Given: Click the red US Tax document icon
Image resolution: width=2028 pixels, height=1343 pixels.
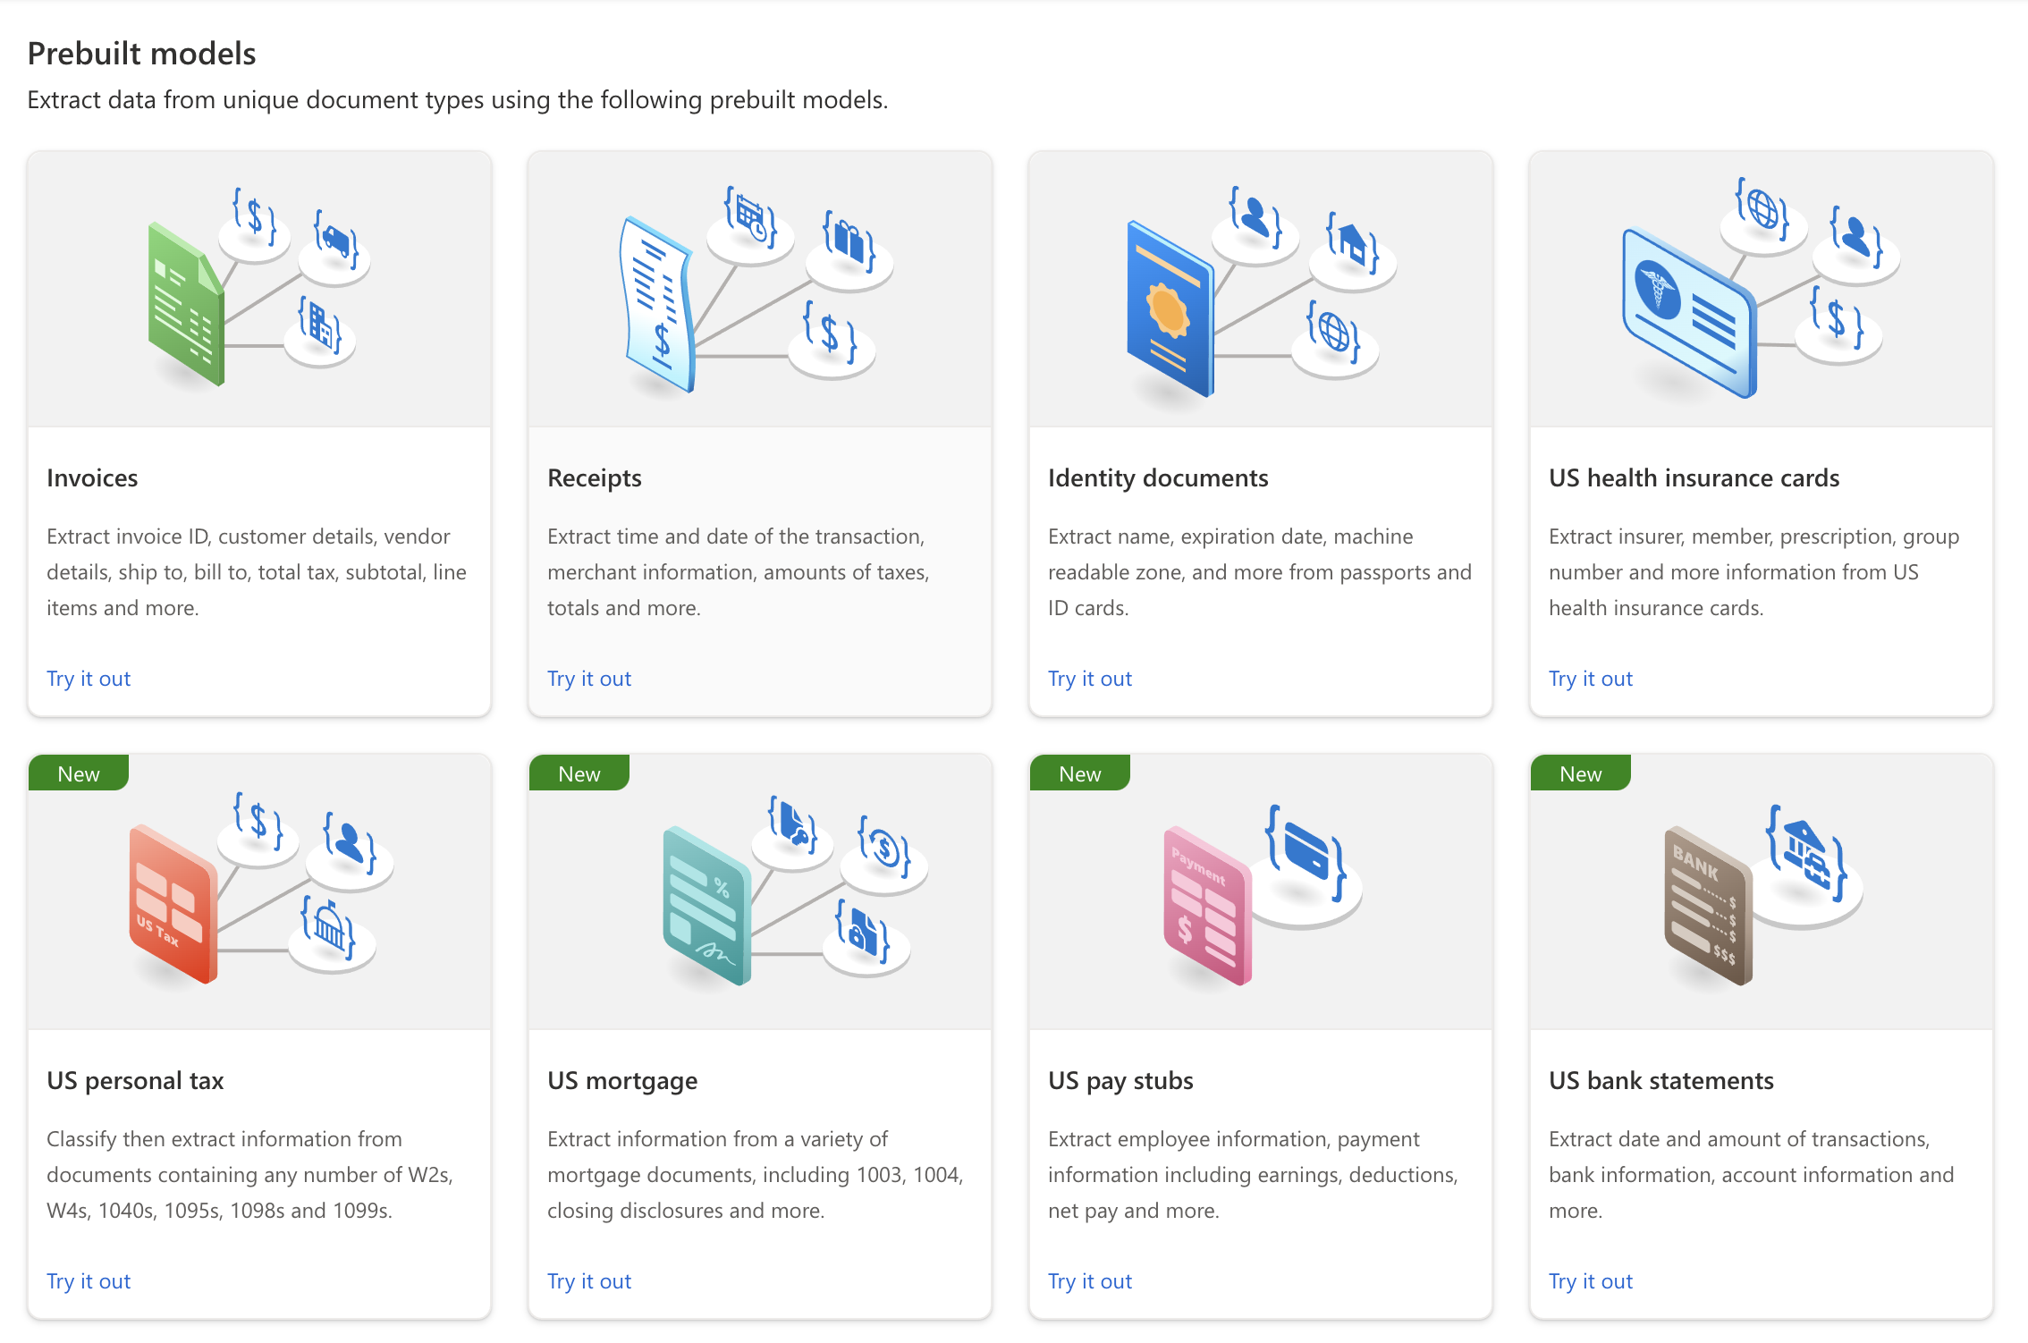Looking at the screenshot, I should point(173,905).
